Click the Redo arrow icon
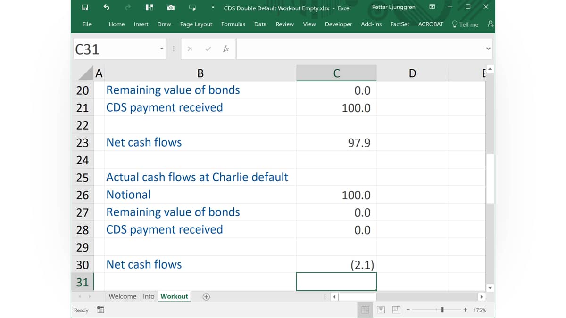This screenshot has height=318, width=566. click(128, 8)
